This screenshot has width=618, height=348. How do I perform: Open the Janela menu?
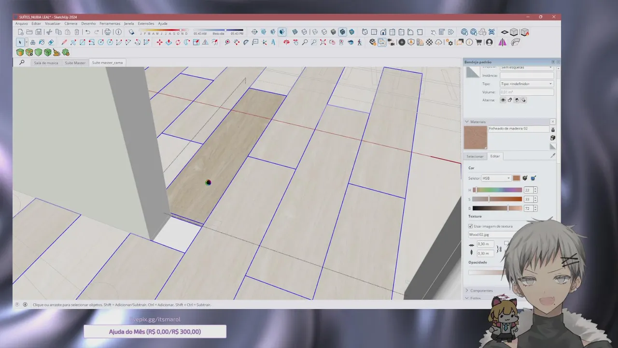point(129,23)
